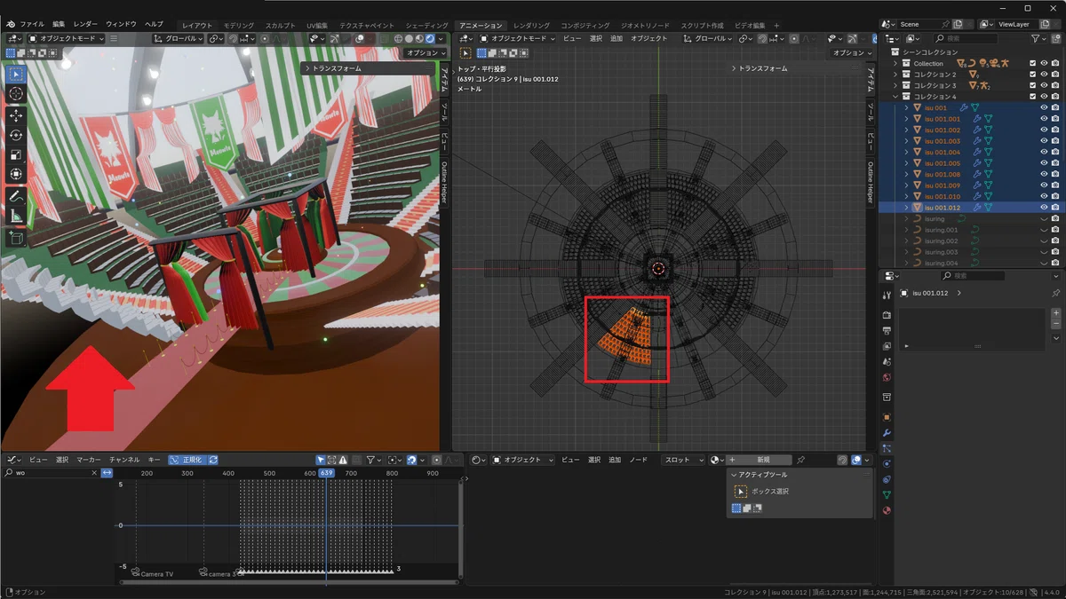The height and width of the screenshot is (599, 1066).
Task: Open チャンネル menu in graph editor
Action: [x=124, y=460]
